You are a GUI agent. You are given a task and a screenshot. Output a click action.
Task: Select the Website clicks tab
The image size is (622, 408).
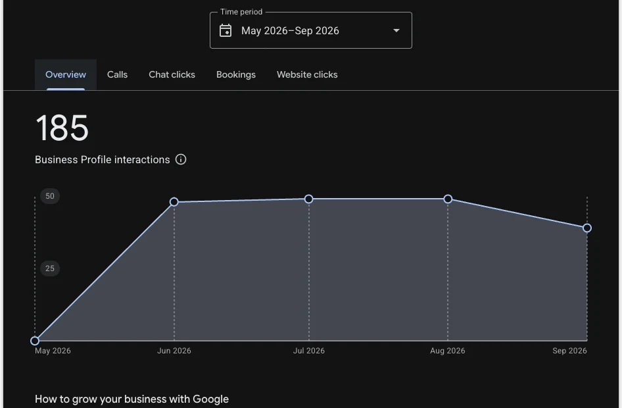point(307,74)
